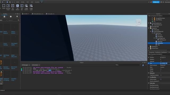Open the HOME ribbon tab
Viewport: 170px width, 95px height.
click(x=18, y=2)
